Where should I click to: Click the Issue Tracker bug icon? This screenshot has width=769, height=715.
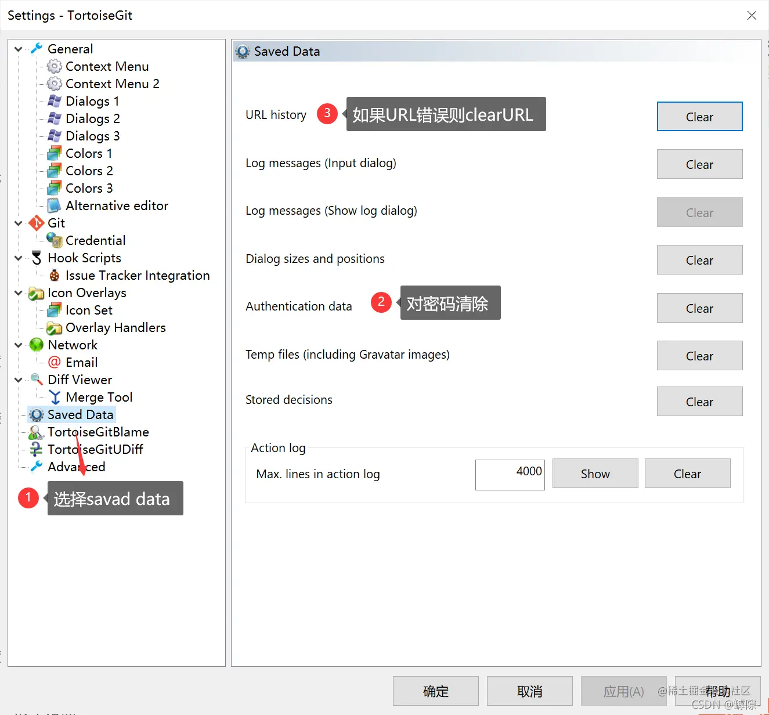[x=55, y=275]
